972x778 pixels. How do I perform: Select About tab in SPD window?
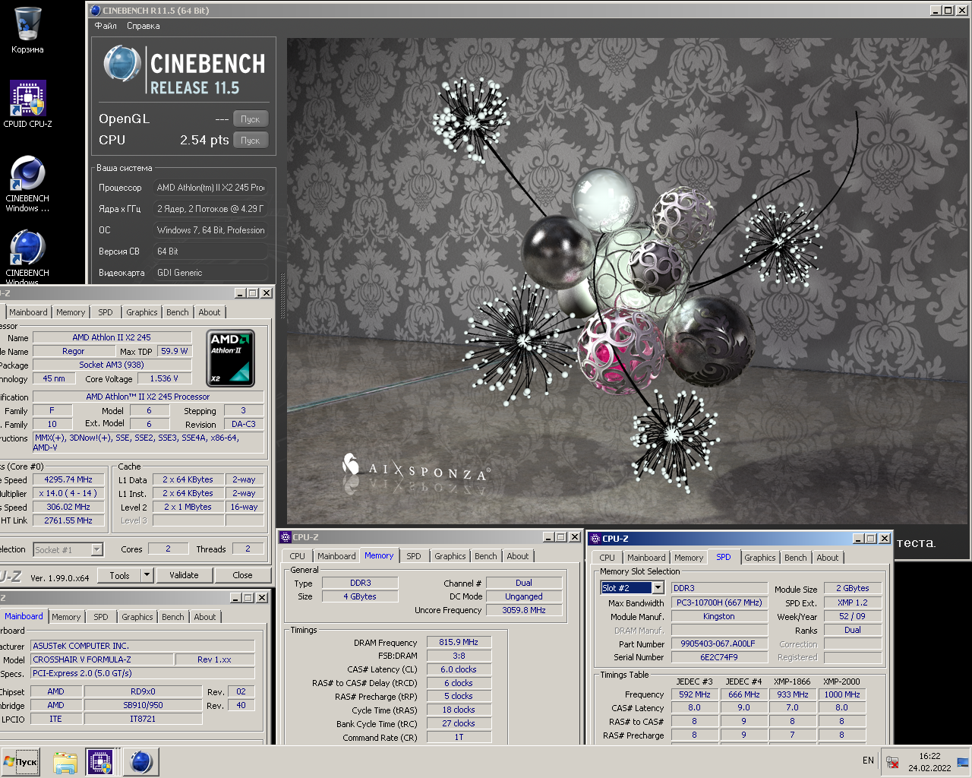828,558
